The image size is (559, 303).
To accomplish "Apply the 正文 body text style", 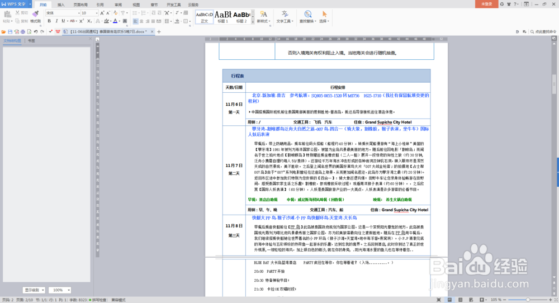I will click(x=204, y=17).
